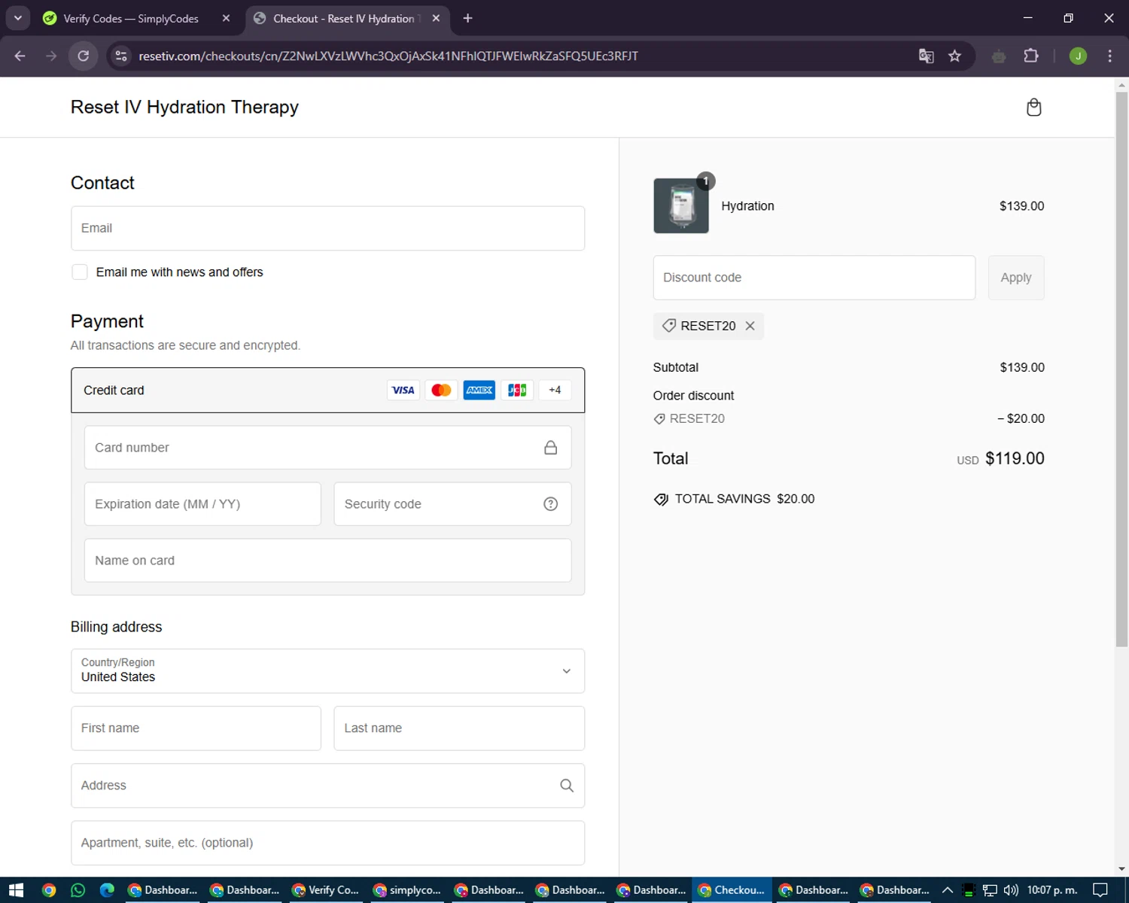The width and height of the screenshot is (1129, 903).
Task: Click the Hydration product thumbnail
Action: pyautogui.click(x=681, y=205)
